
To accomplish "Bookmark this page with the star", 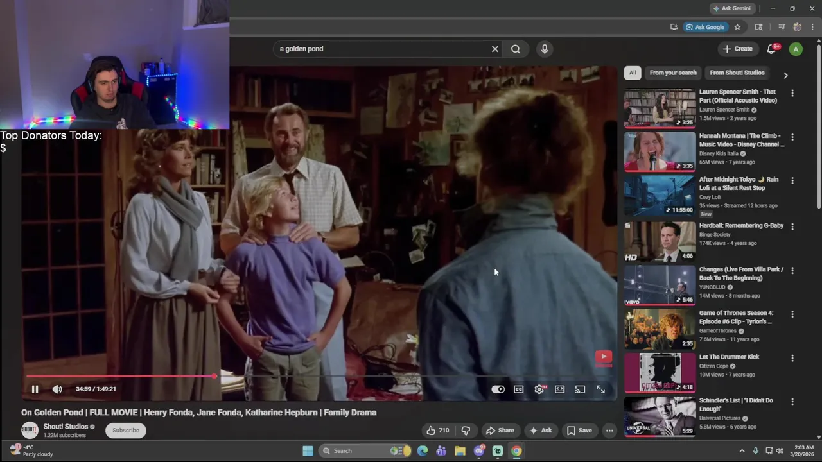I will (737, 27).
